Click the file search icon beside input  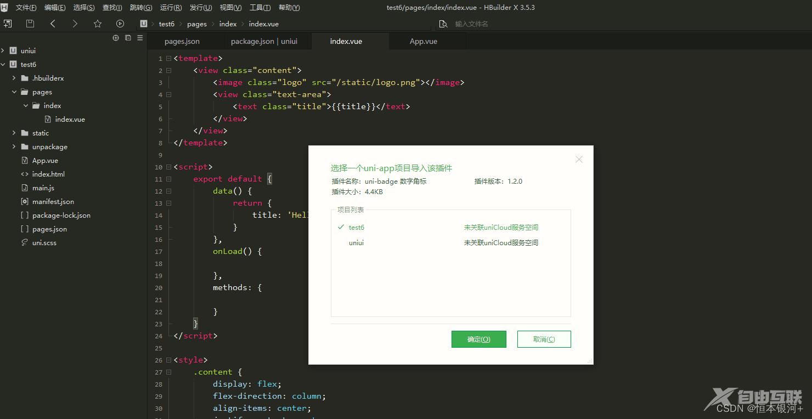[x=443, y=24]
